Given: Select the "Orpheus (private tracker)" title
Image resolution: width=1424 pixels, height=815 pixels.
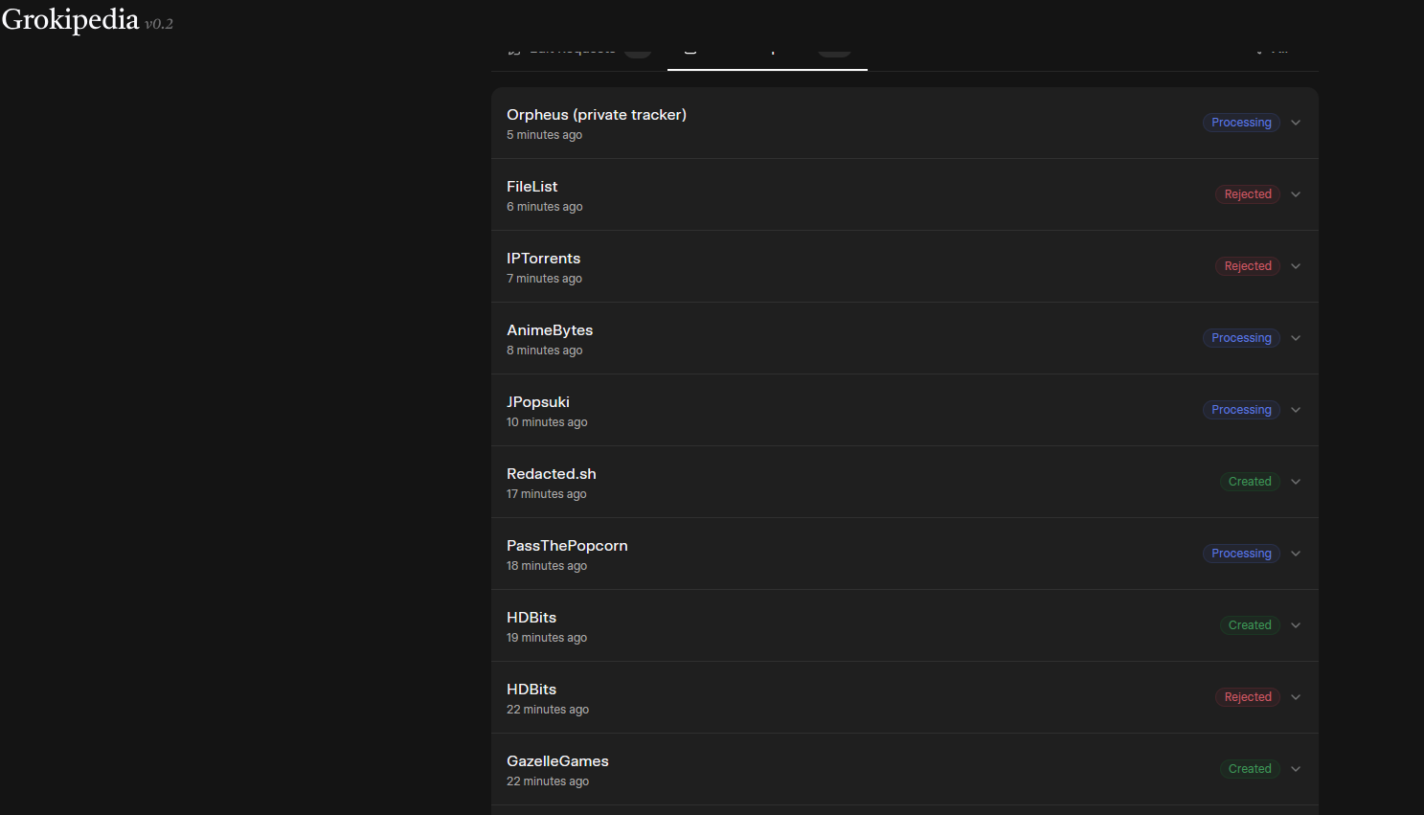Looking at the screenshot, I should [x=597, y=115].
